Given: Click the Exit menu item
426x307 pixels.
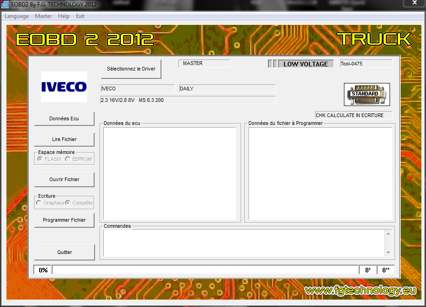Looking at the screenshot, I should click(80, 16).
